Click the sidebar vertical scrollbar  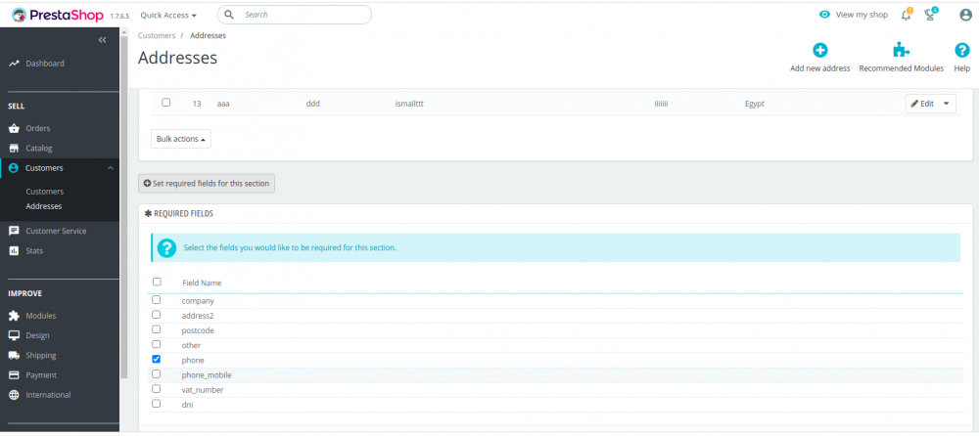(x=124, y=206)
